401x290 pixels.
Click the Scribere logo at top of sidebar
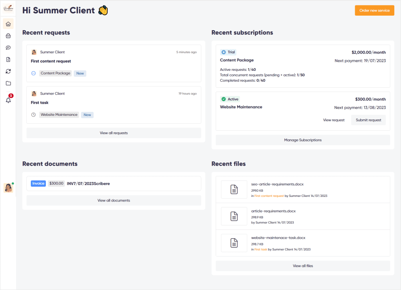pyautogui.click(x=8, y=8)
